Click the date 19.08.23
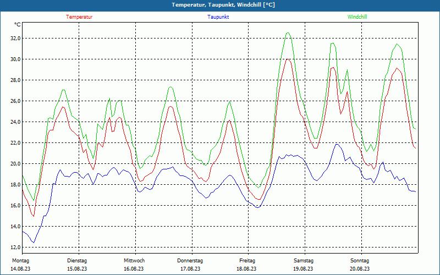This screenshot has height=275, width=440. (x=303, y=269)
